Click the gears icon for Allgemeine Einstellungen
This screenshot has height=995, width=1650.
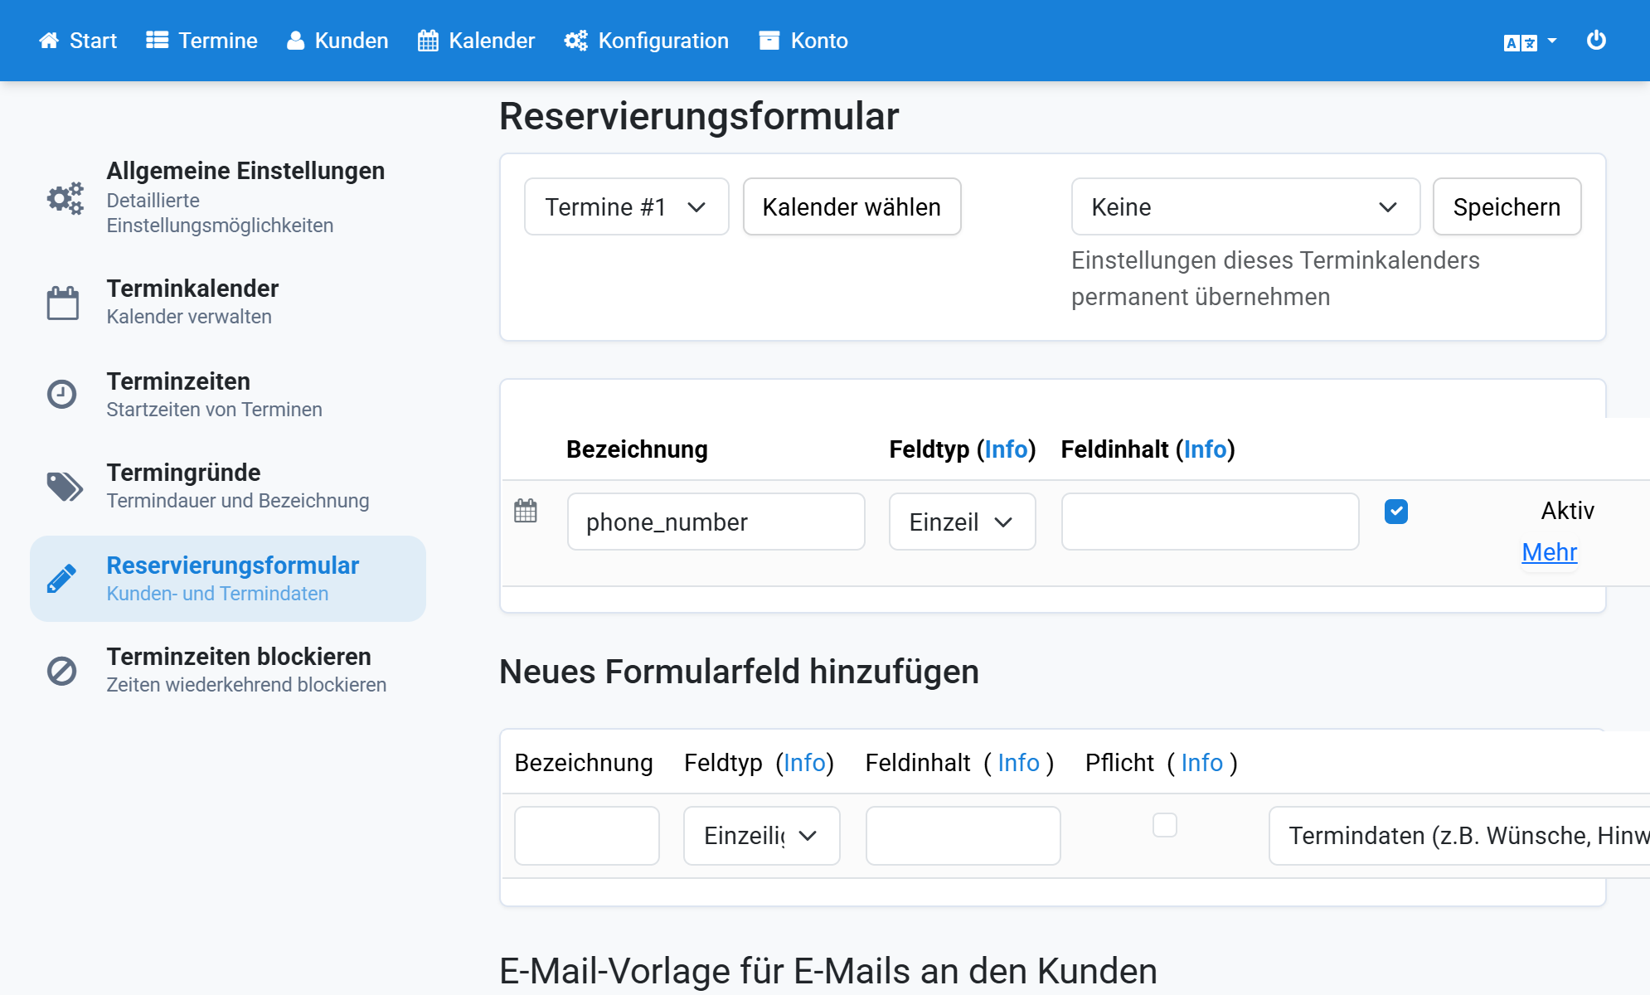66,199
